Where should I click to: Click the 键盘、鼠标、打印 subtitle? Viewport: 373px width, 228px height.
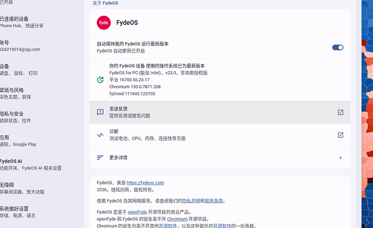coord(19,73)
